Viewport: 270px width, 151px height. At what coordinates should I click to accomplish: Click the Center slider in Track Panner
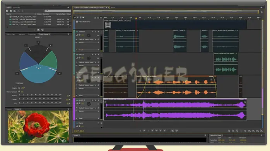[40, 100]
